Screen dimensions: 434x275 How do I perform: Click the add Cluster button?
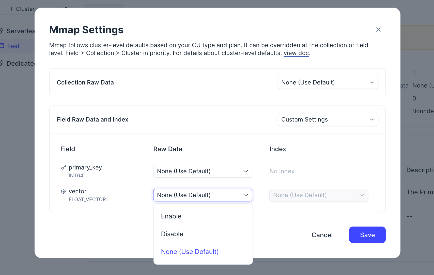click(x=22, y=9)
